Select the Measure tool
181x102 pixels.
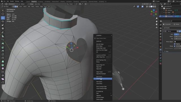pos(3,36)
